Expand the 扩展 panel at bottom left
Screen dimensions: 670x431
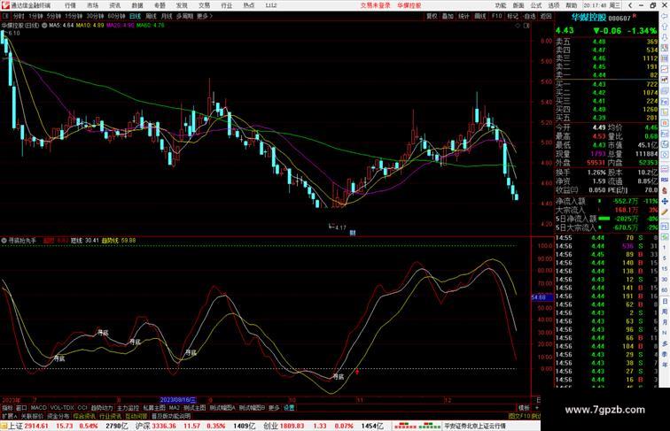coord(9,416)
